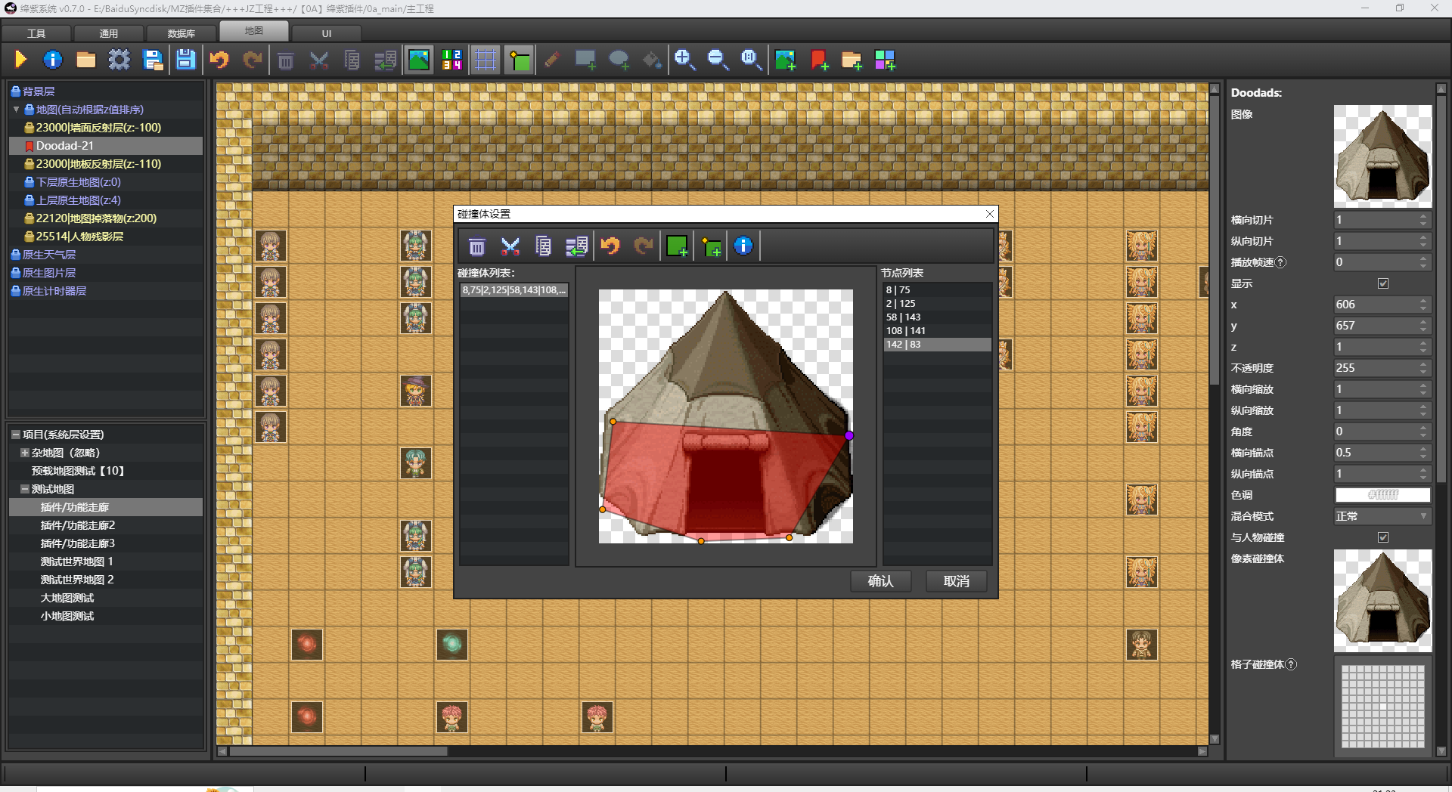Toggle the 与人物碰撞 checkbox
This screenshot has width=1452, height=792.
tap(1383, 537)
